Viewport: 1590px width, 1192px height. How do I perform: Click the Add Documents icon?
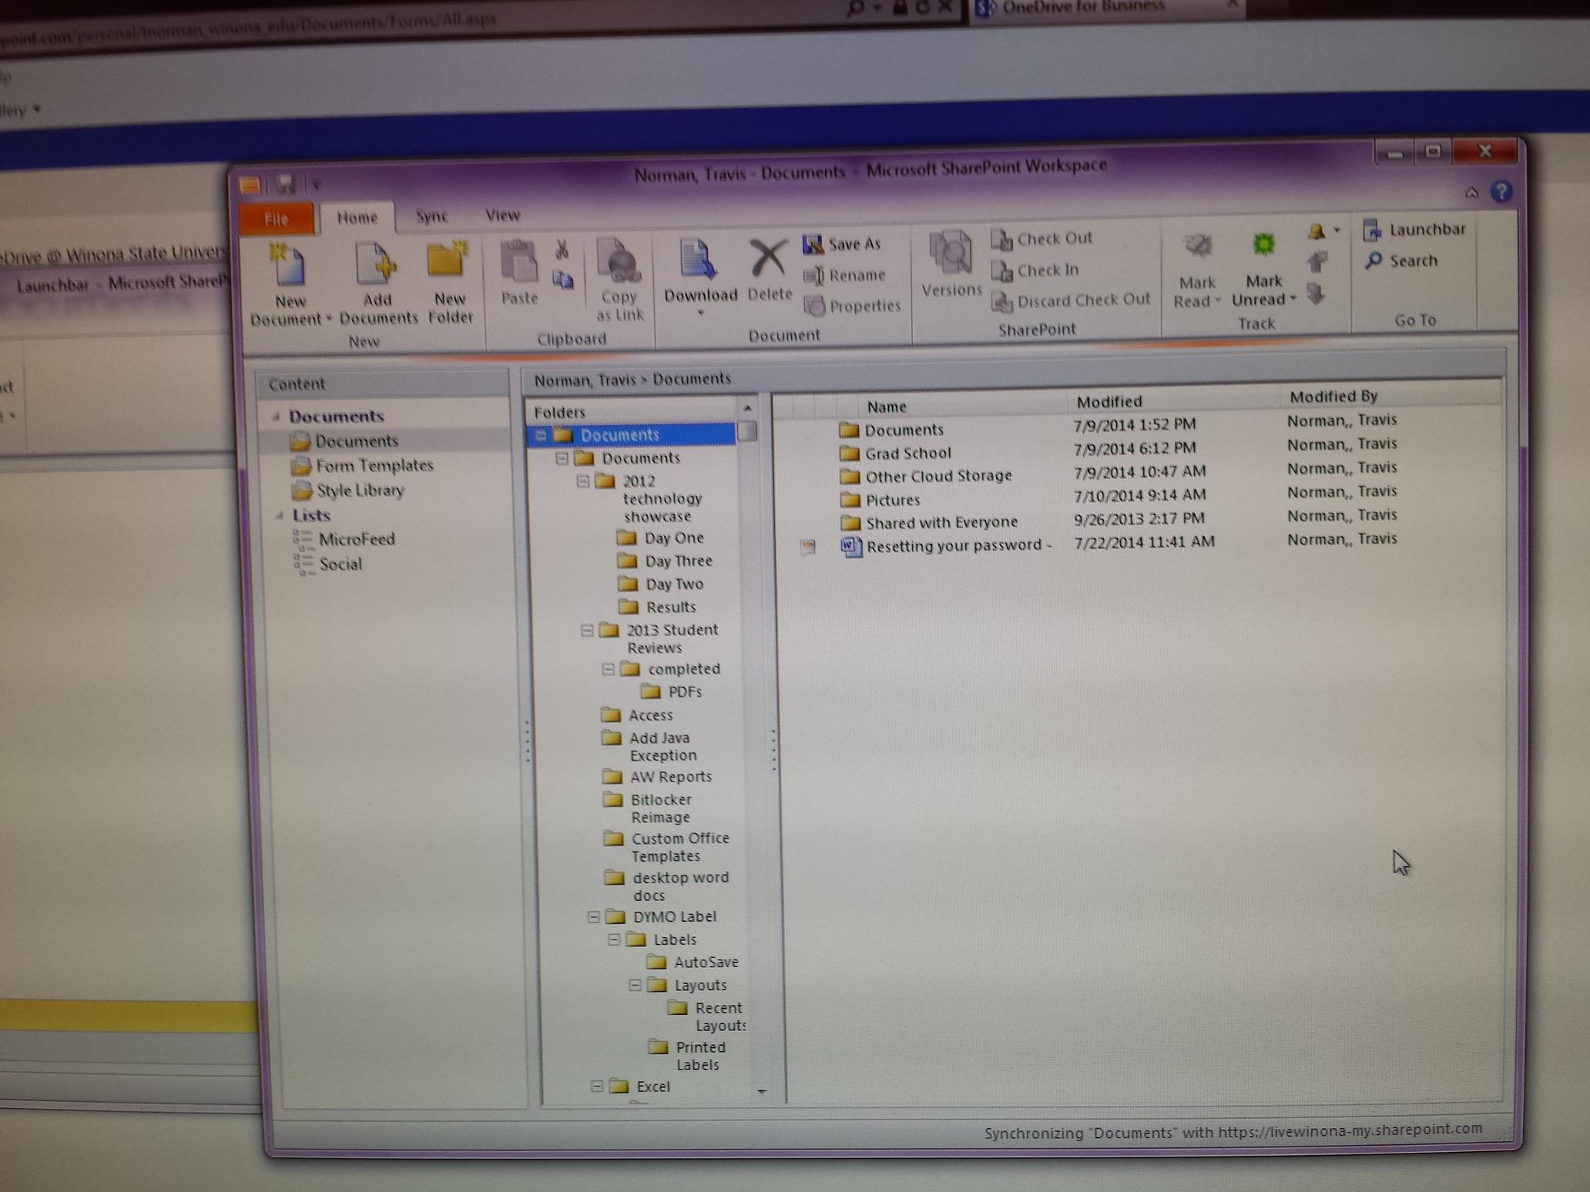point(377,266)
